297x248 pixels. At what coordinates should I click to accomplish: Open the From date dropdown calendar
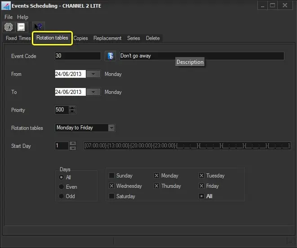pos(93,74)
